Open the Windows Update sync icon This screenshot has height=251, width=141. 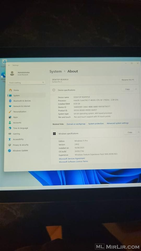point(9,151)
